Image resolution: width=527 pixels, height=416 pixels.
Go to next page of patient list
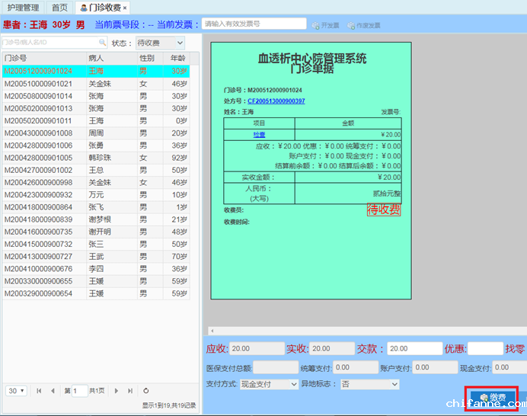click(x=117, y=391)
